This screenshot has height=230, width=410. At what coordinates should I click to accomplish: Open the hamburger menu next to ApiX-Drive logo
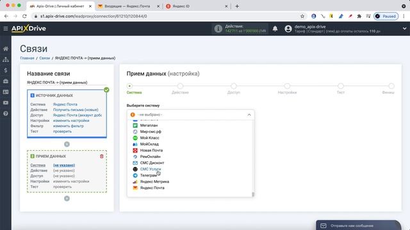tap(6, 28)
